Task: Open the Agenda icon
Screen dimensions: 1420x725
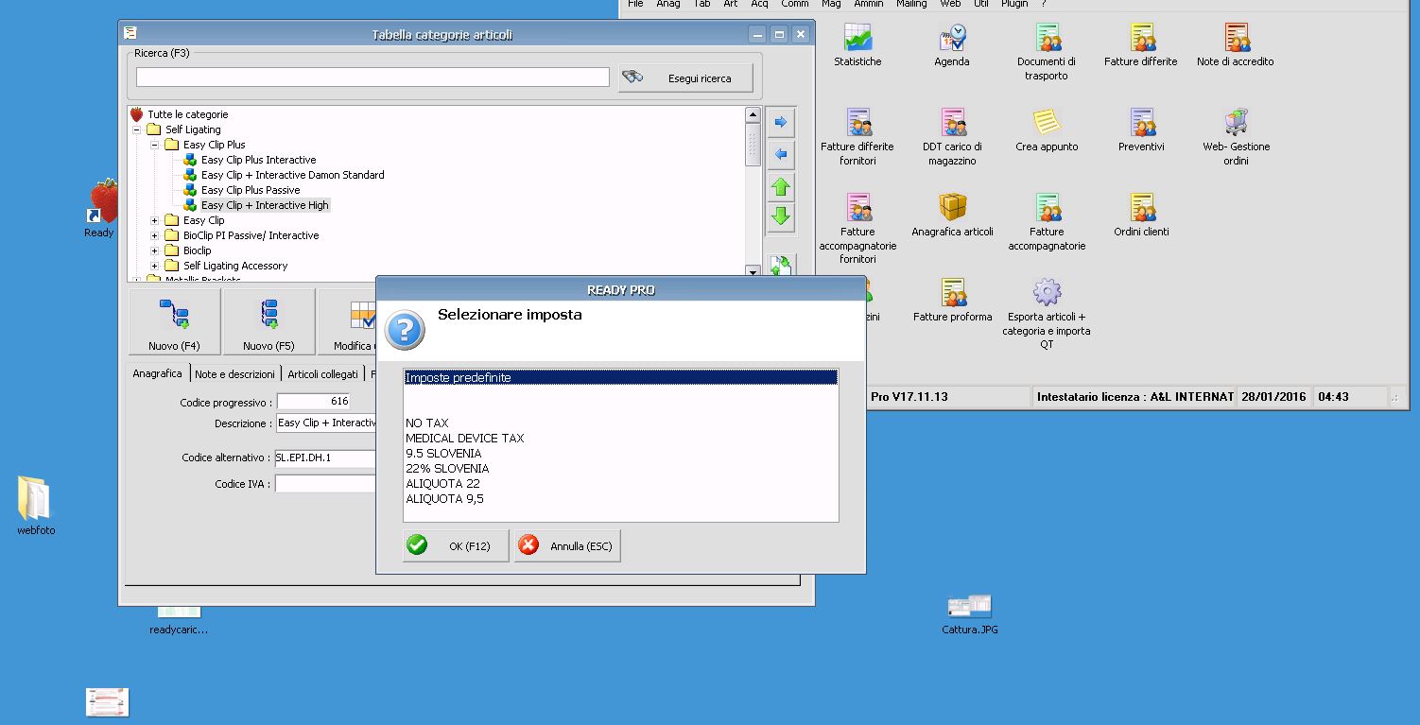Action: (952, 45)
